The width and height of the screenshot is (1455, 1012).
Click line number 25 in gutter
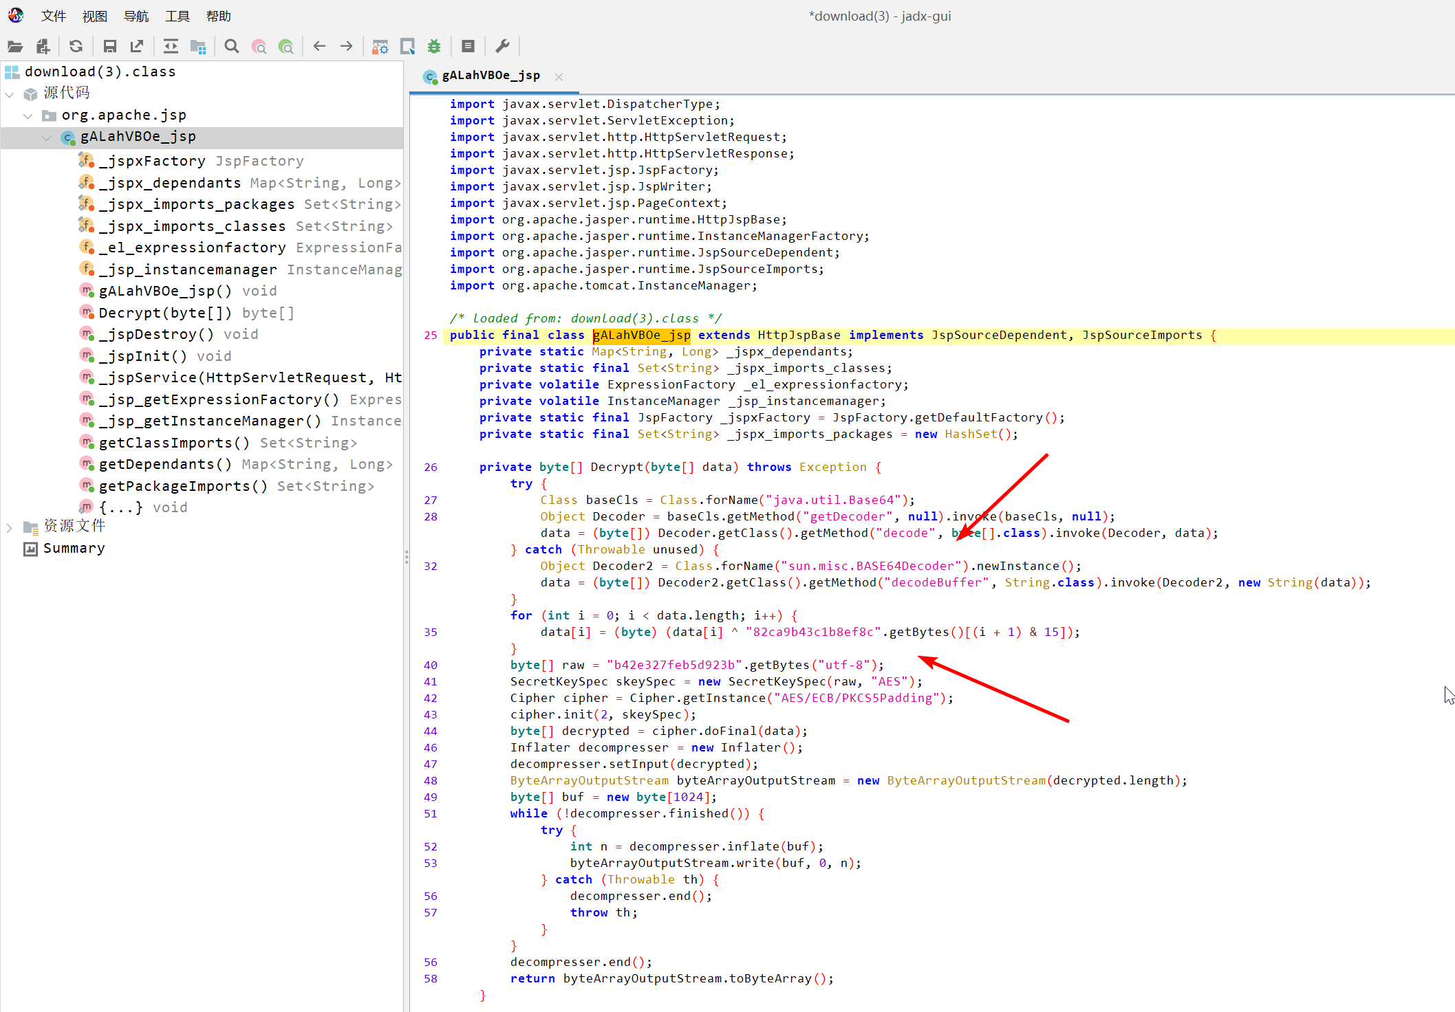[431, 335]
